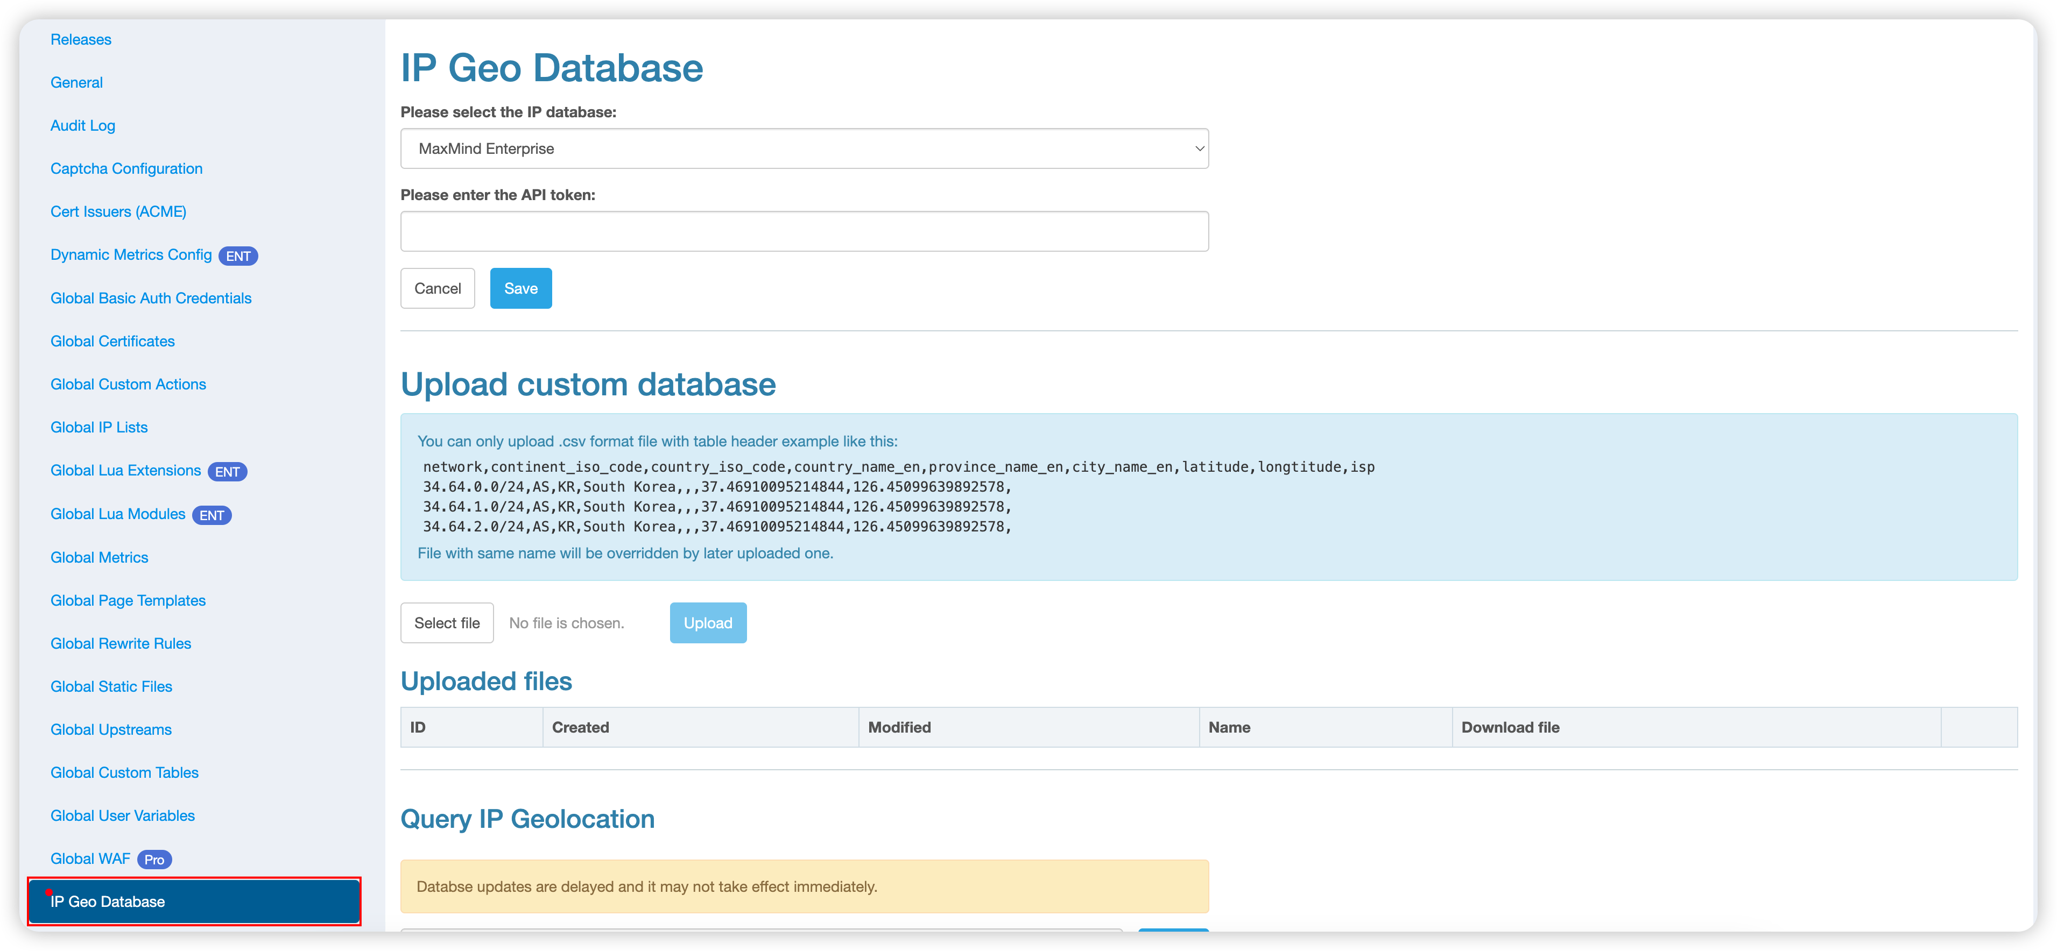Click the ENT badge next to Global Lua Extensions

click(x=228, y=472)
